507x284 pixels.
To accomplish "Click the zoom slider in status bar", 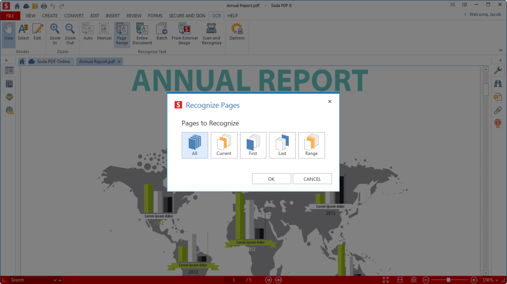I will click(448, 280).
